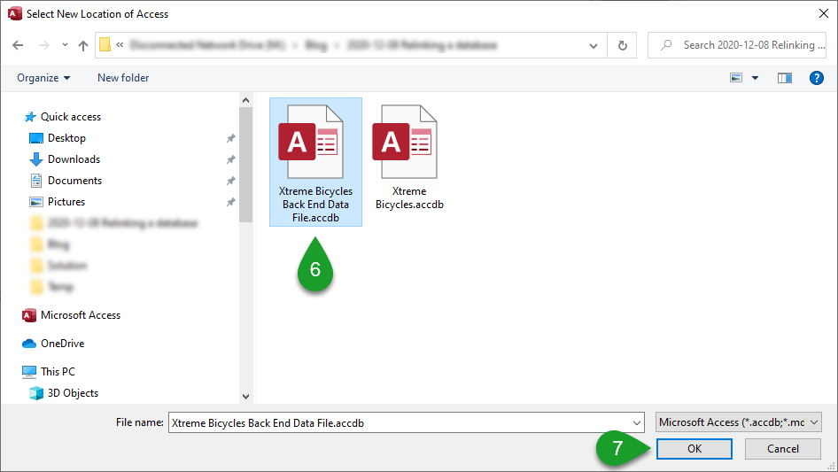This screenshot has height=472, width=838.
Task: Click the Access logo in title bar
Action: (15, 14)
